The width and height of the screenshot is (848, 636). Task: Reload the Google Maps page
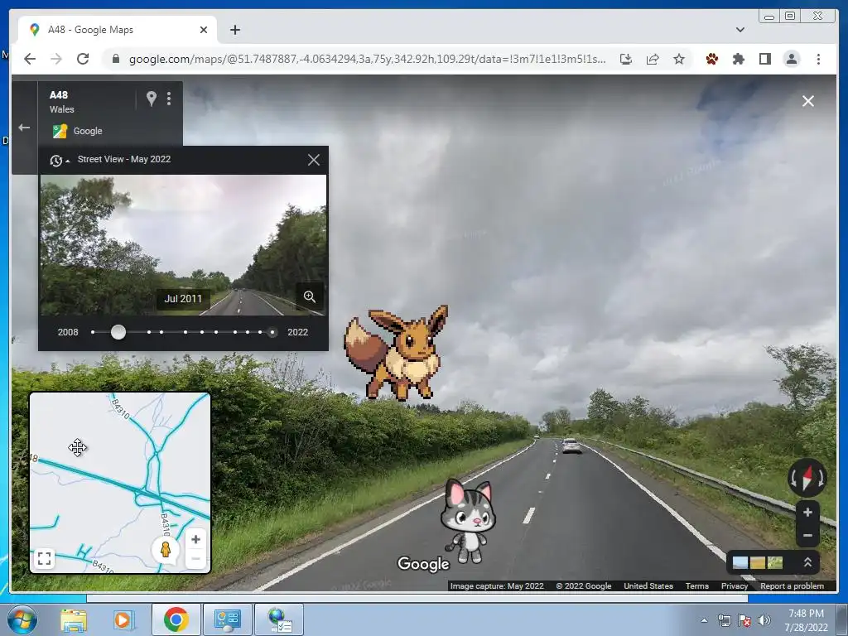(x=83, y=59)
